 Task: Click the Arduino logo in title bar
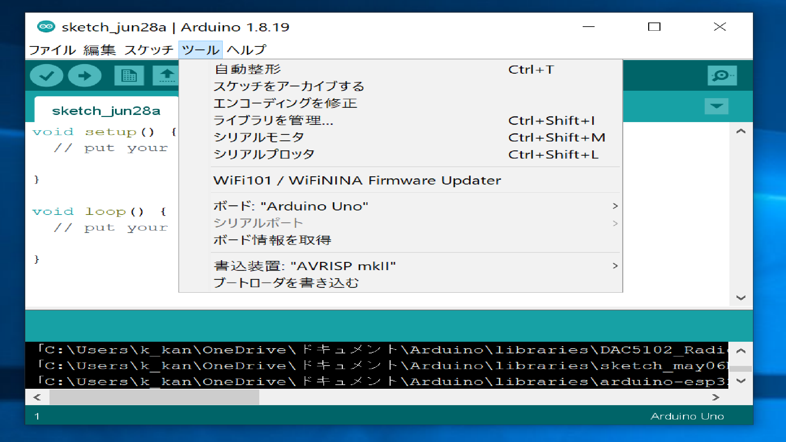tap(46, 27)
